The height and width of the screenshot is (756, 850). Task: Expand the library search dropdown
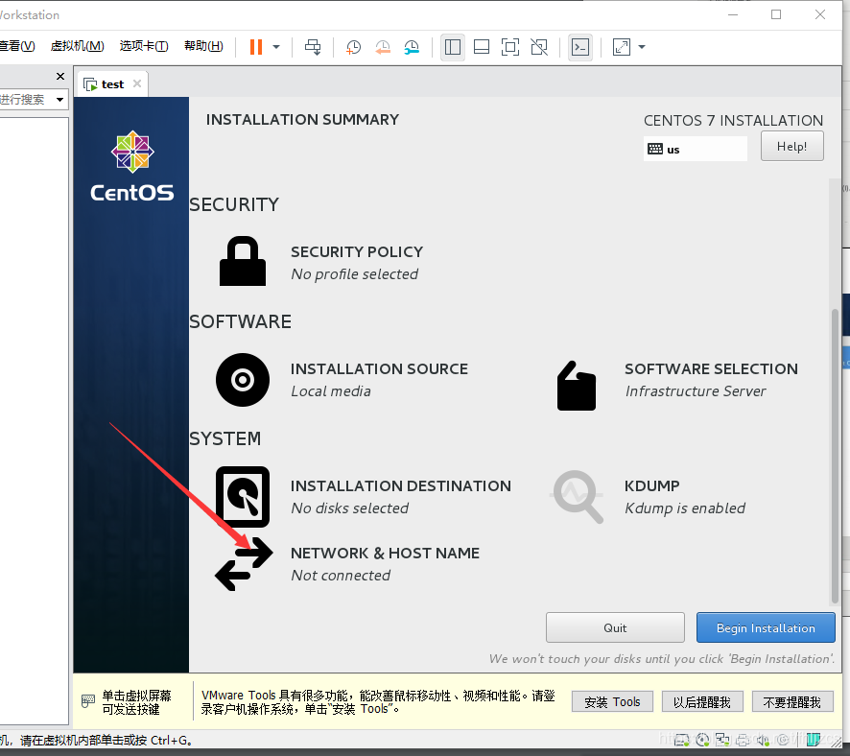[x=59, y=100]
